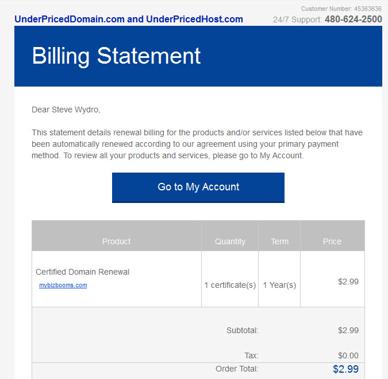388x379 pixels.
Task: Select the Price column header
Action: [x=332, y=241]
